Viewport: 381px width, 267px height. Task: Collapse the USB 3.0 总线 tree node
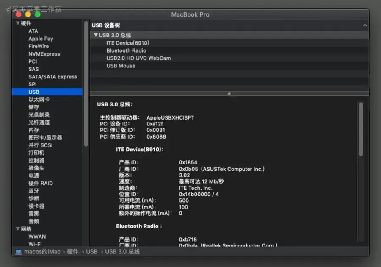pyautogui.click(x=96, y=35)
